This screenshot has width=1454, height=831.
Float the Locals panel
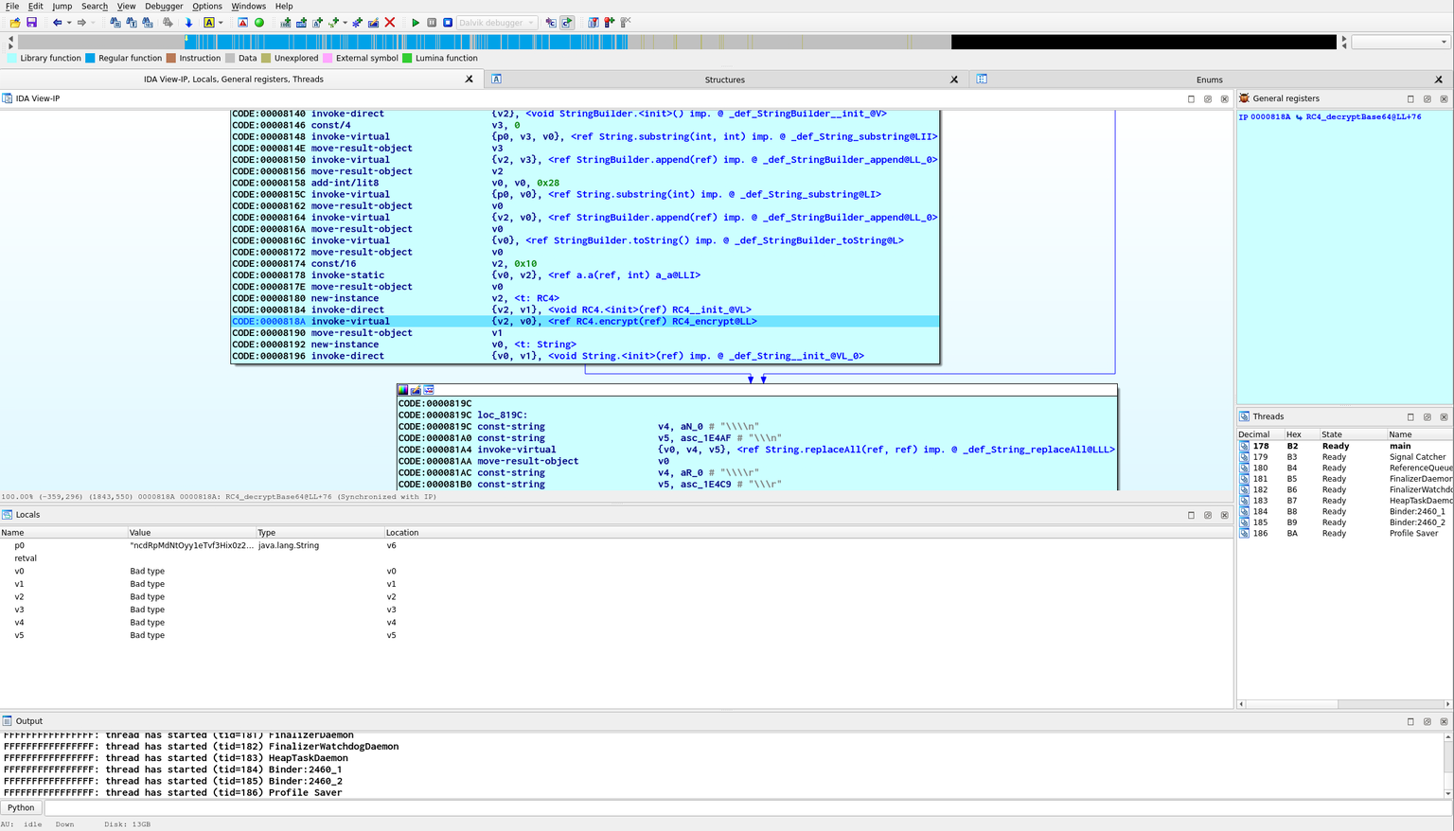coord(1208,515)
